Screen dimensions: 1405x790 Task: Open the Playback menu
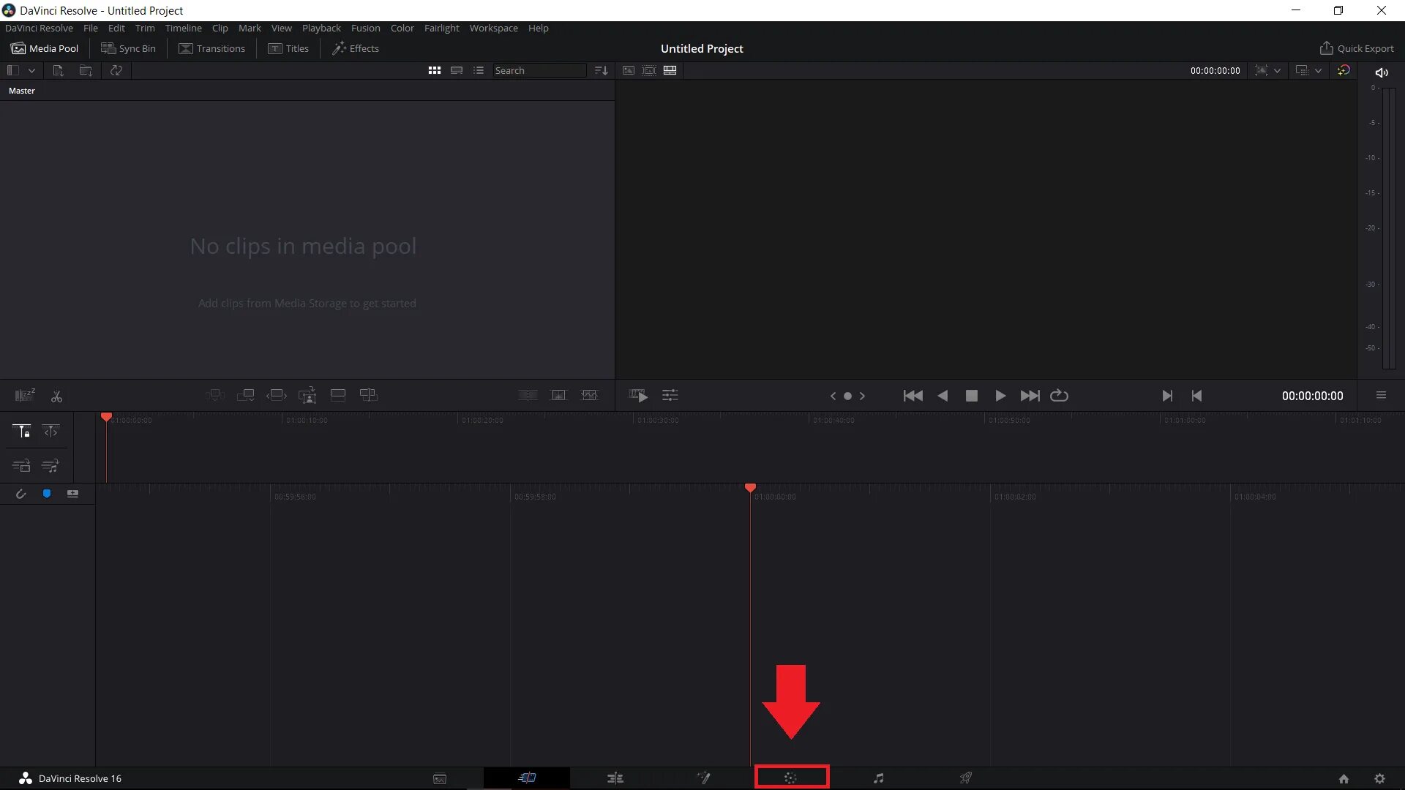(321, 28)
